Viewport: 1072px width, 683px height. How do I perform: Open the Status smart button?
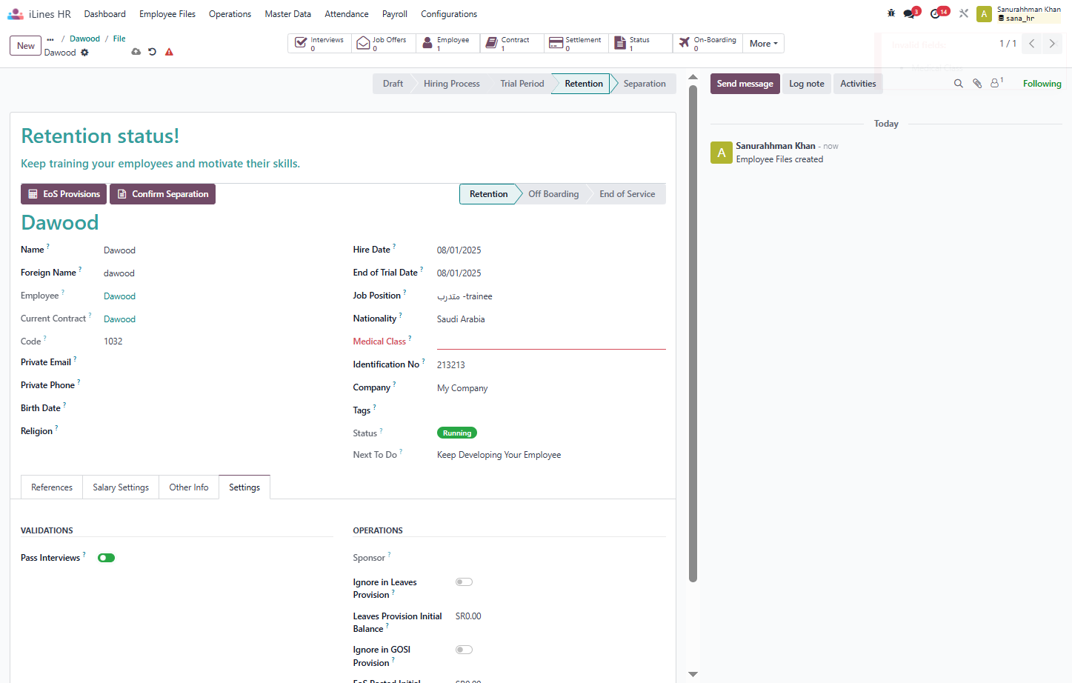640,44
